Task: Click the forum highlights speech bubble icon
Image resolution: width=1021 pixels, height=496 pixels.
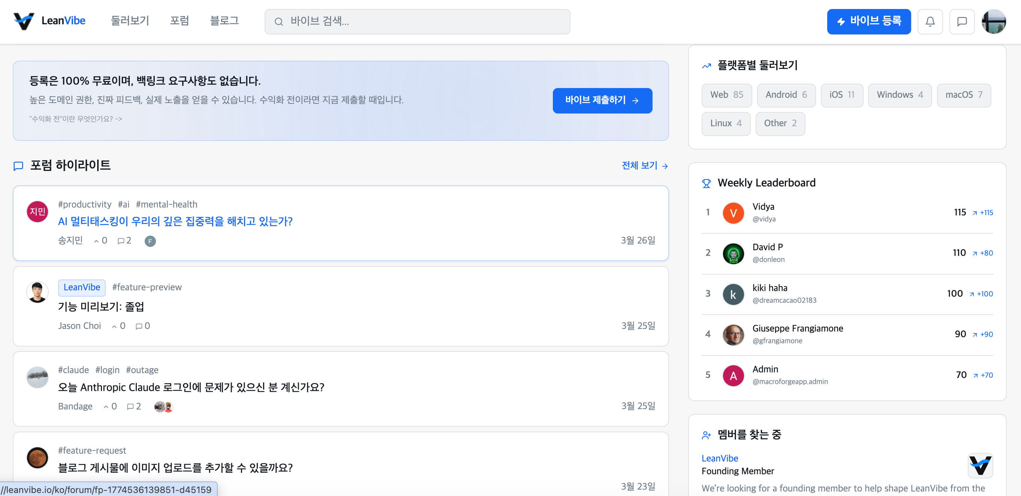Action: [x=18, y=166]
